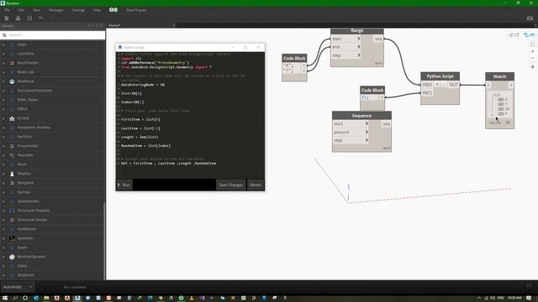Viewport: 538px width, 302px height.
Task: Click the IN[1] port on Python Script node
Action: [427, 93]
